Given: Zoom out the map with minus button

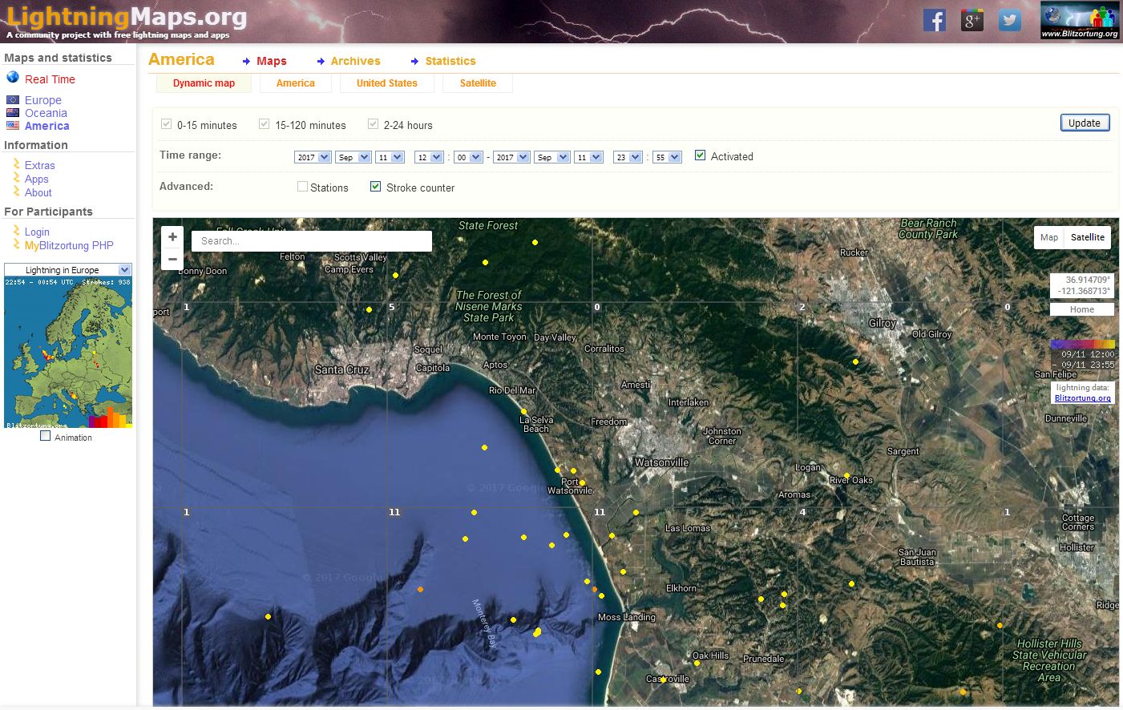Looking at the screenshot, I should [172, 259].
